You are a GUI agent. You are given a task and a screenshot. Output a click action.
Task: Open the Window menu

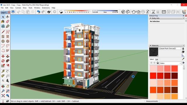37,8
